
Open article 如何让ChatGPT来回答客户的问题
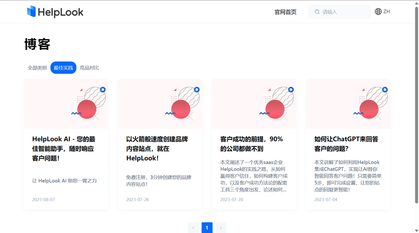[x=346, y=144]
